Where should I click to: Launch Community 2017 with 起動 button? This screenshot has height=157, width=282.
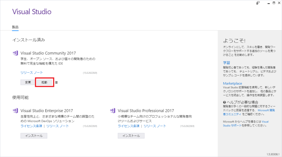click(x=44, y=82)
